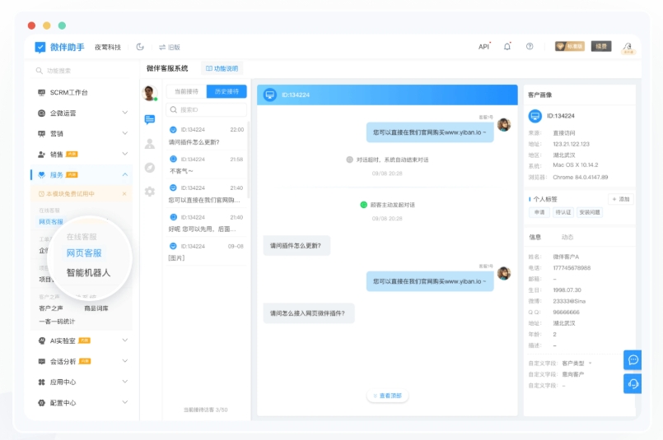Open the gear settings icon in the side strip

149,192
